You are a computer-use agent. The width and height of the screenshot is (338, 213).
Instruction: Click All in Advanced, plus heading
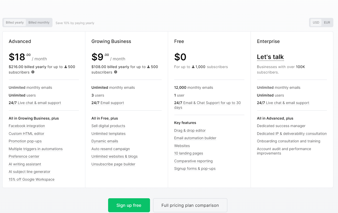click(x=275, y=118)
